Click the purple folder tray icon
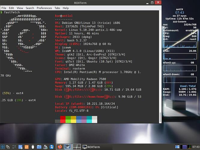 point(184,147)
